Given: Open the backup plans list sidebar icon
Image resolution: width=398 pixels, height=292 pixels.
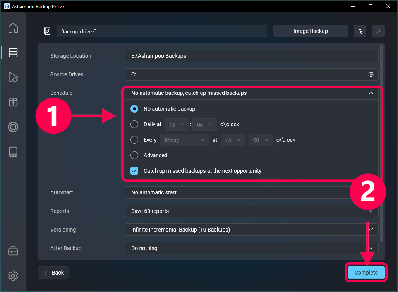Looking at the screenshot, I should point(13,53).
